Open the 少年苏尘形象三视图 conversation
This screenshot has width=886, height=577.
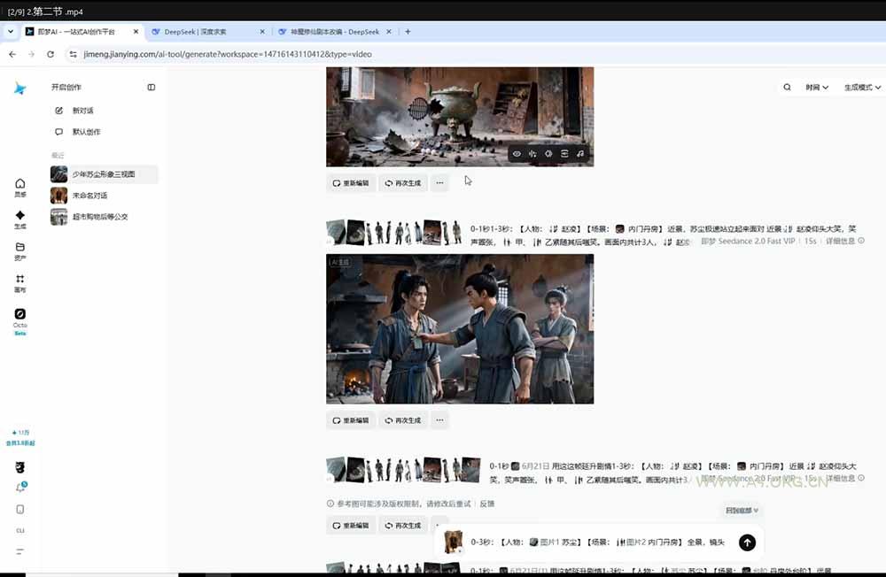[x=104, y=173]
